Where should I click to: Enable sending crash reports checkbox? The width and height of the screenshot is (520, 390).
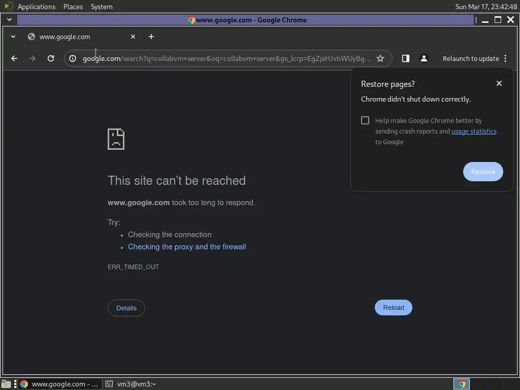pyautogui.click(x=365, y=120)
